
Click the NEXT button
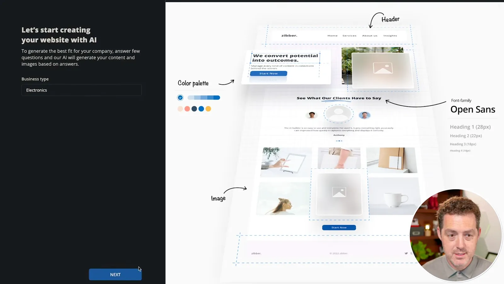[115, 275]
